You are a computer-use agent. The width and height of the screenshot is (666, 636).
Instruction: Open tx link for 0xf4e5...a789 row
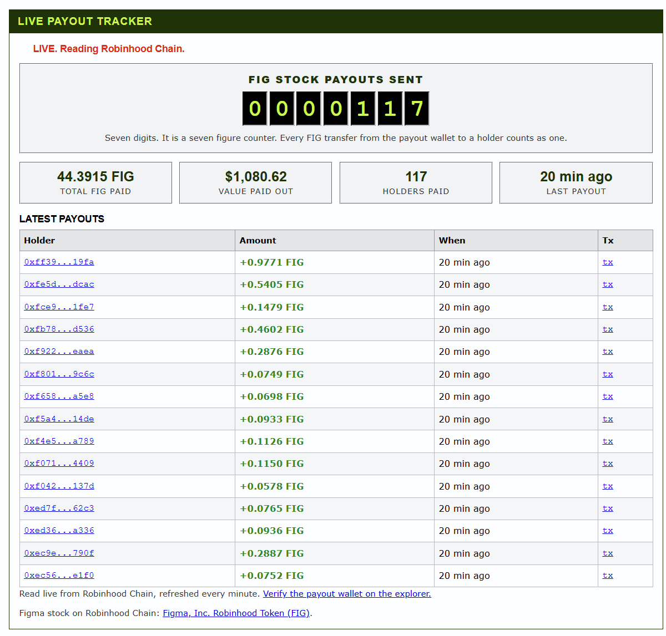pyautogui.click(x=608, y=441)
